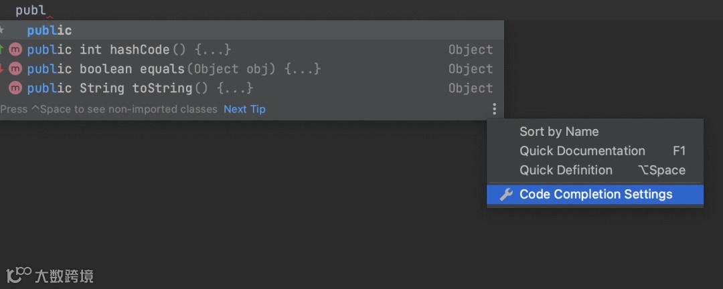The width and height of the screenshot is (723, 289).
Task: Click the red down arrow beside equals
Action: (x=2, y=69)
